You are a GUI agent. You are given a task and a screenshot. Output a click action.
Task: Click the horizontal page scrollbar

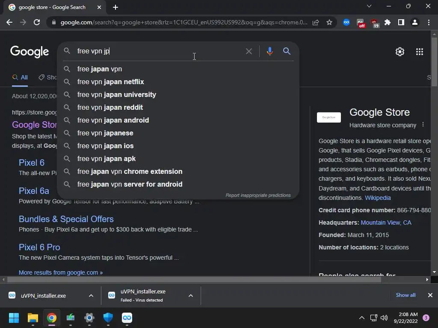pyautogui.click(x=194, y=279)
